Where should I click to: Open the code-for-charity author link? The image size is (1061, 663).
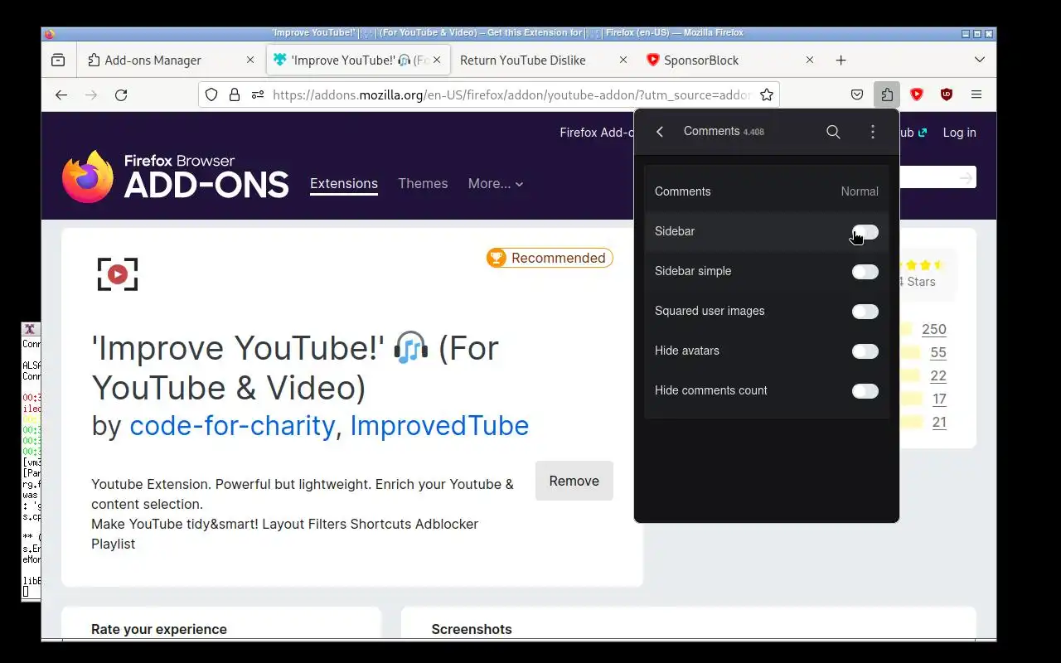232,425
